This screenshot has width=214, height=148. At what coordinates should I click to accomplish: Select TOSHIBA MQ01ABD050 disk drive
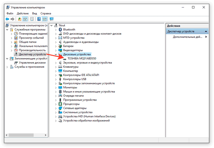coord(82,58)
